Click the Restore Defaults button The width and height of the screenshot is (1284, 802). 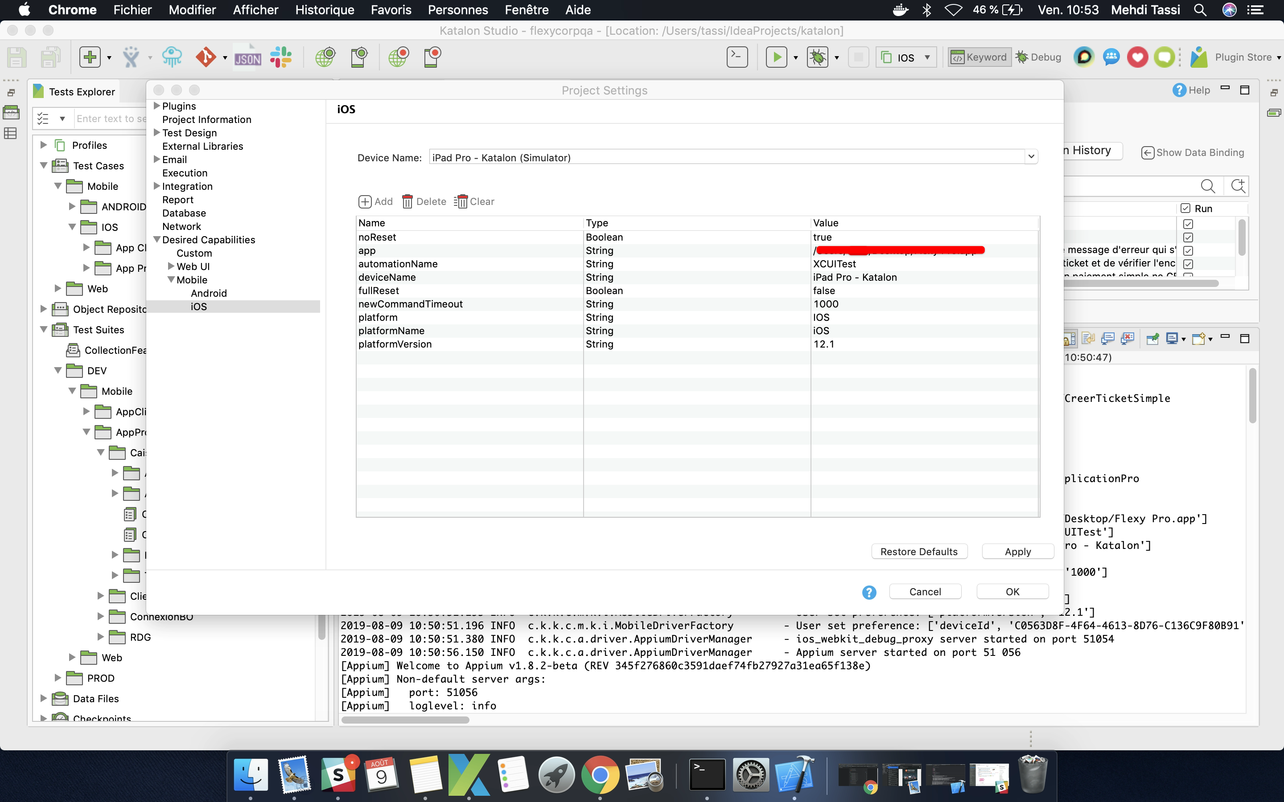pyautogui.click(x=918, y=552)
